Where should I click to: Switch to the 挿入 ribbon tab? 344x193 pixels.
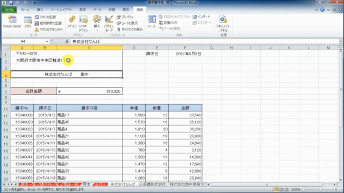(x=40, y=10)
